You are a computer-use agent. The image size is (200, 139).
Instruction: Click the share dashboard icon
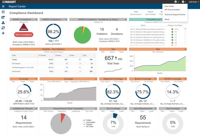click(x=3, y=17)
